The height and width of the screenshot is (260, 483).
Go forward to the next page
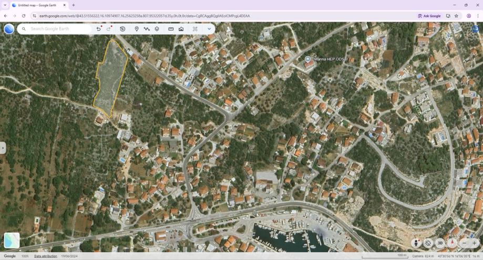[15, 16]
